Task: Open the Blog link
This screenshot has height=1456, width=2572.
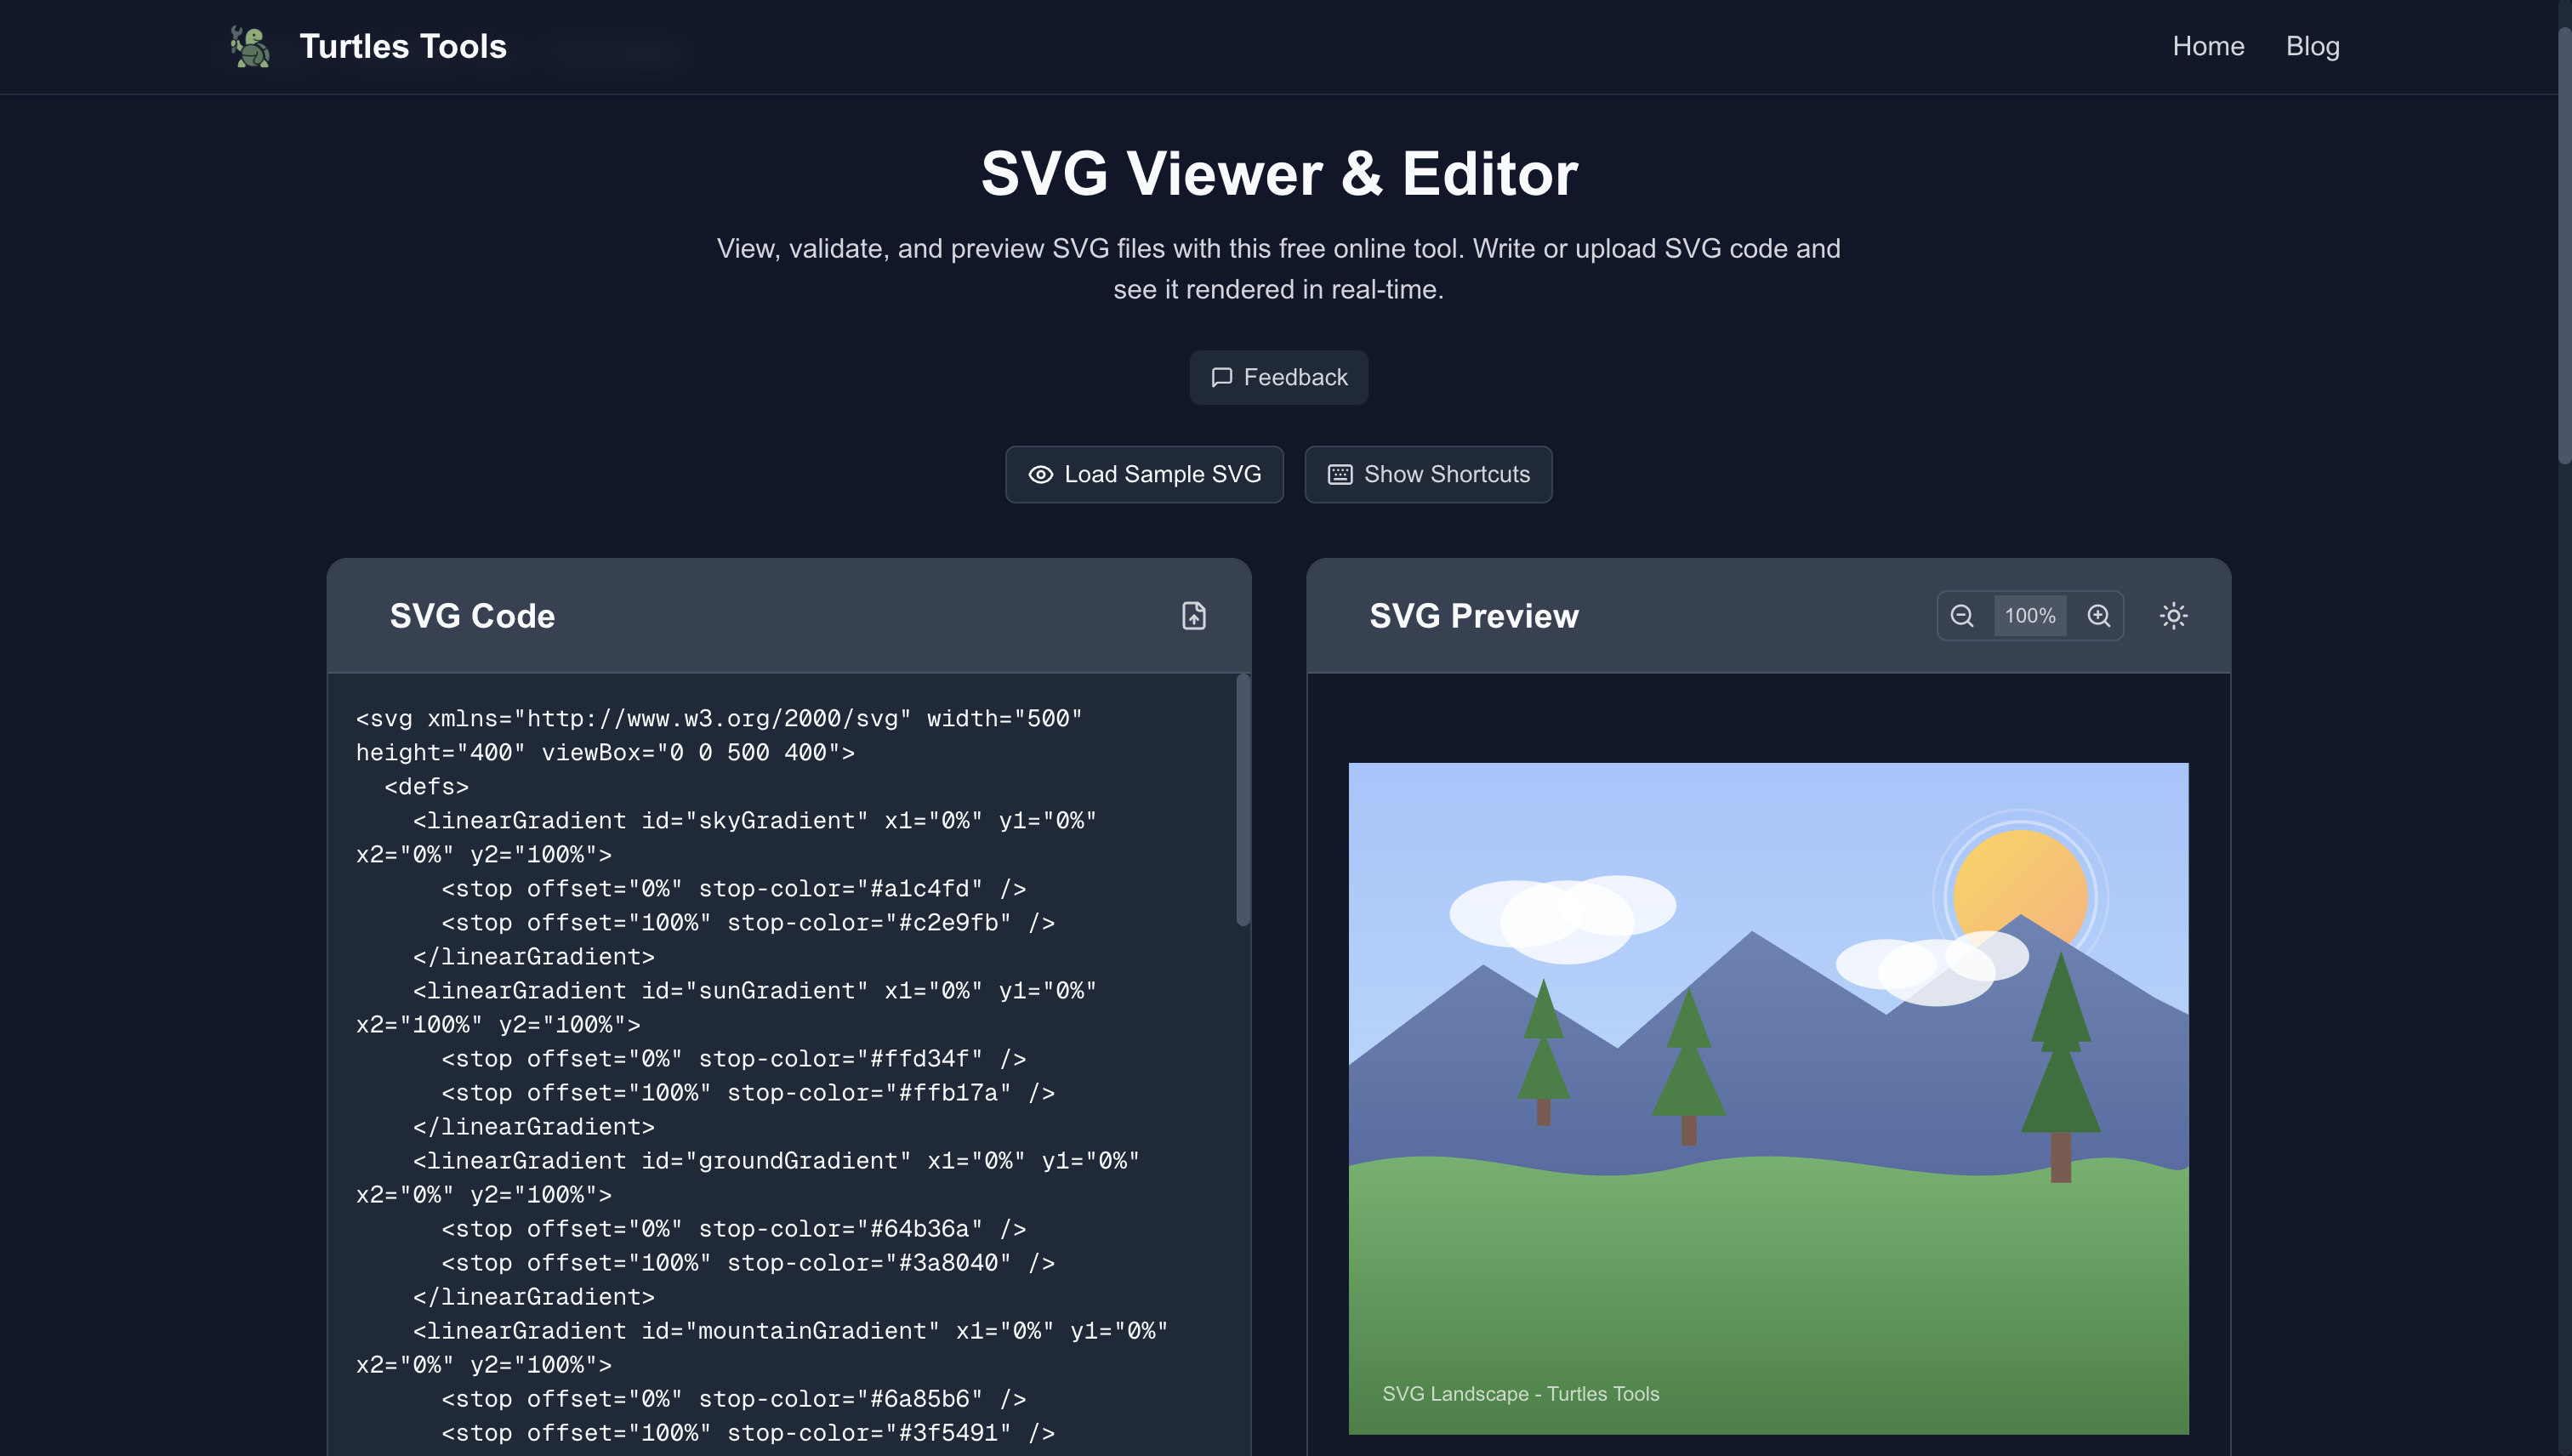Action: (2312, 46)
